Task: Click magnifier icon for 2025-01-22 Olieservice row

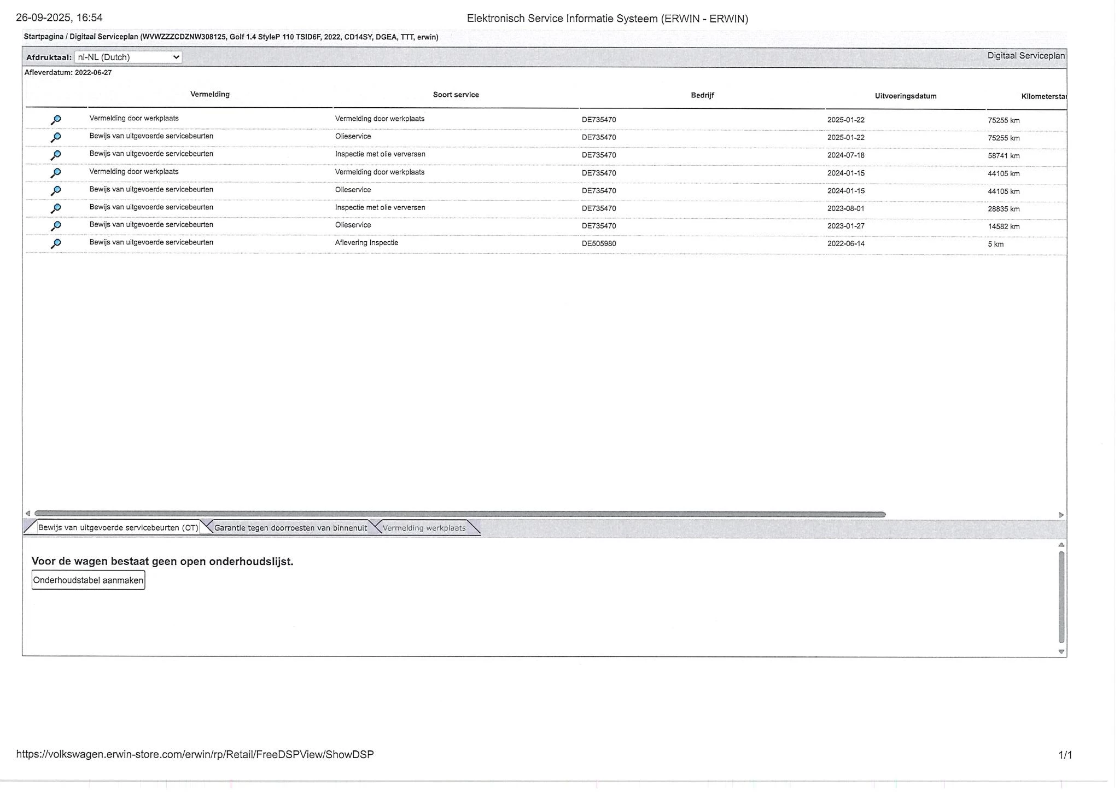Action: coord(56,137)
